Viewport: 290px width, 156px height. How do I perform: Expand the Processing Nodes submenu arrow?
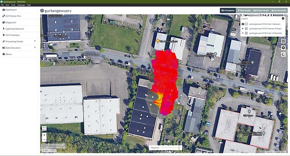(35, 41)
